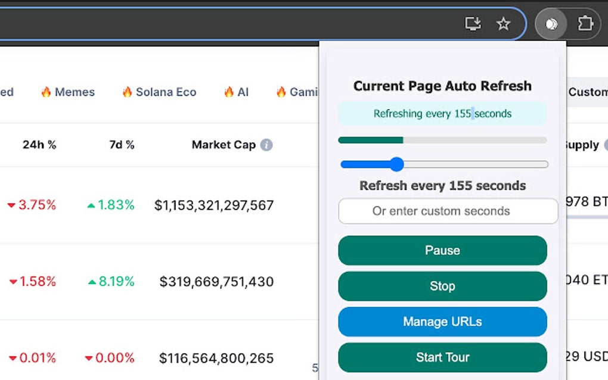Click the info icon next to Market Cap
Screen dimensions: 608x380
(x=266, y=145)
